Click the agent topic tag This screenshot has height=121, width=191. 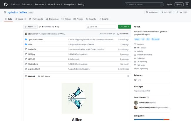tap(137, 39)
